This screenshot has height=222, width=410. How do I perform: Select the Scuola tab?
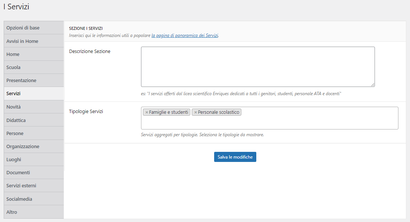click(x=34, y=67)
